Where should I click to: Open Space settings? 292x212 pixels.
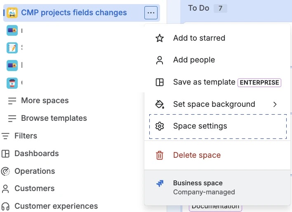(218, 127)
